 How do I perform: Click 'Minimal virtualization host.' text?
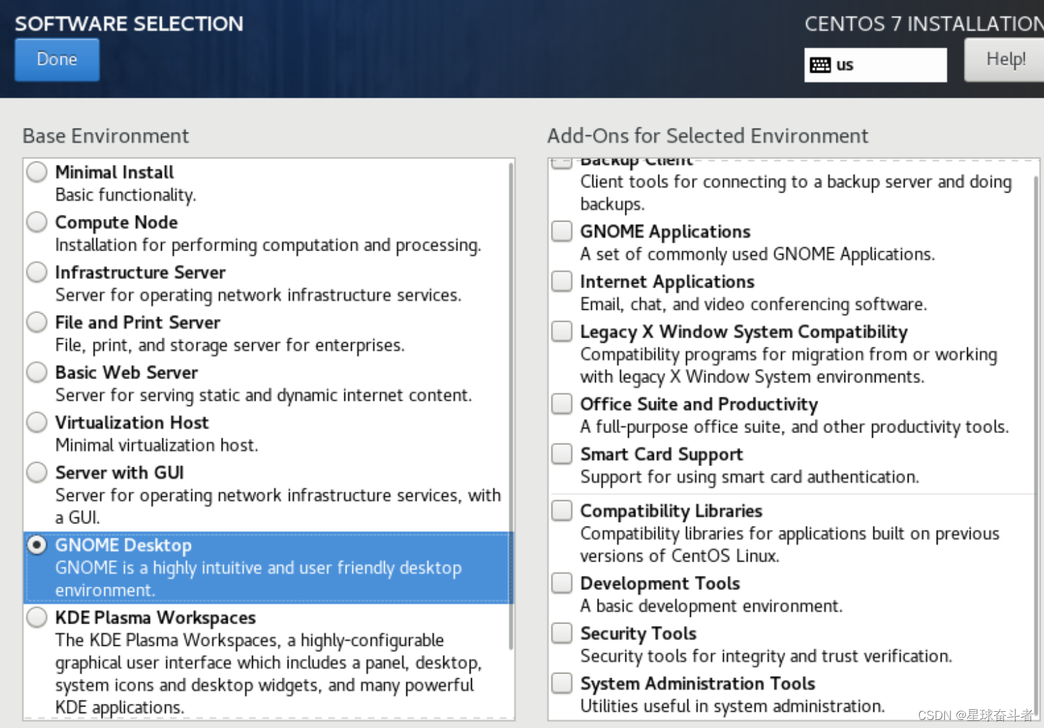pyautogui.click(x=156, y=445)
